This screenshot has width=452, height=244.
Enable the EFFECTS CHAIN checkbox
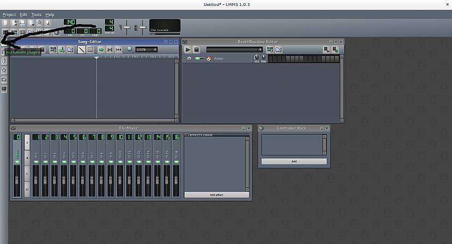click(x=186, y=135)
